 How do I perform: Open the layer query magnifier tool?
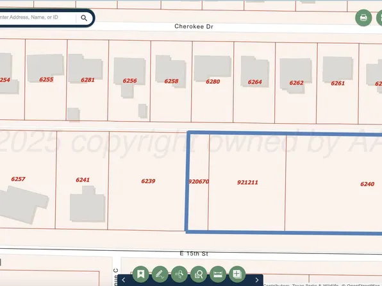199,274
